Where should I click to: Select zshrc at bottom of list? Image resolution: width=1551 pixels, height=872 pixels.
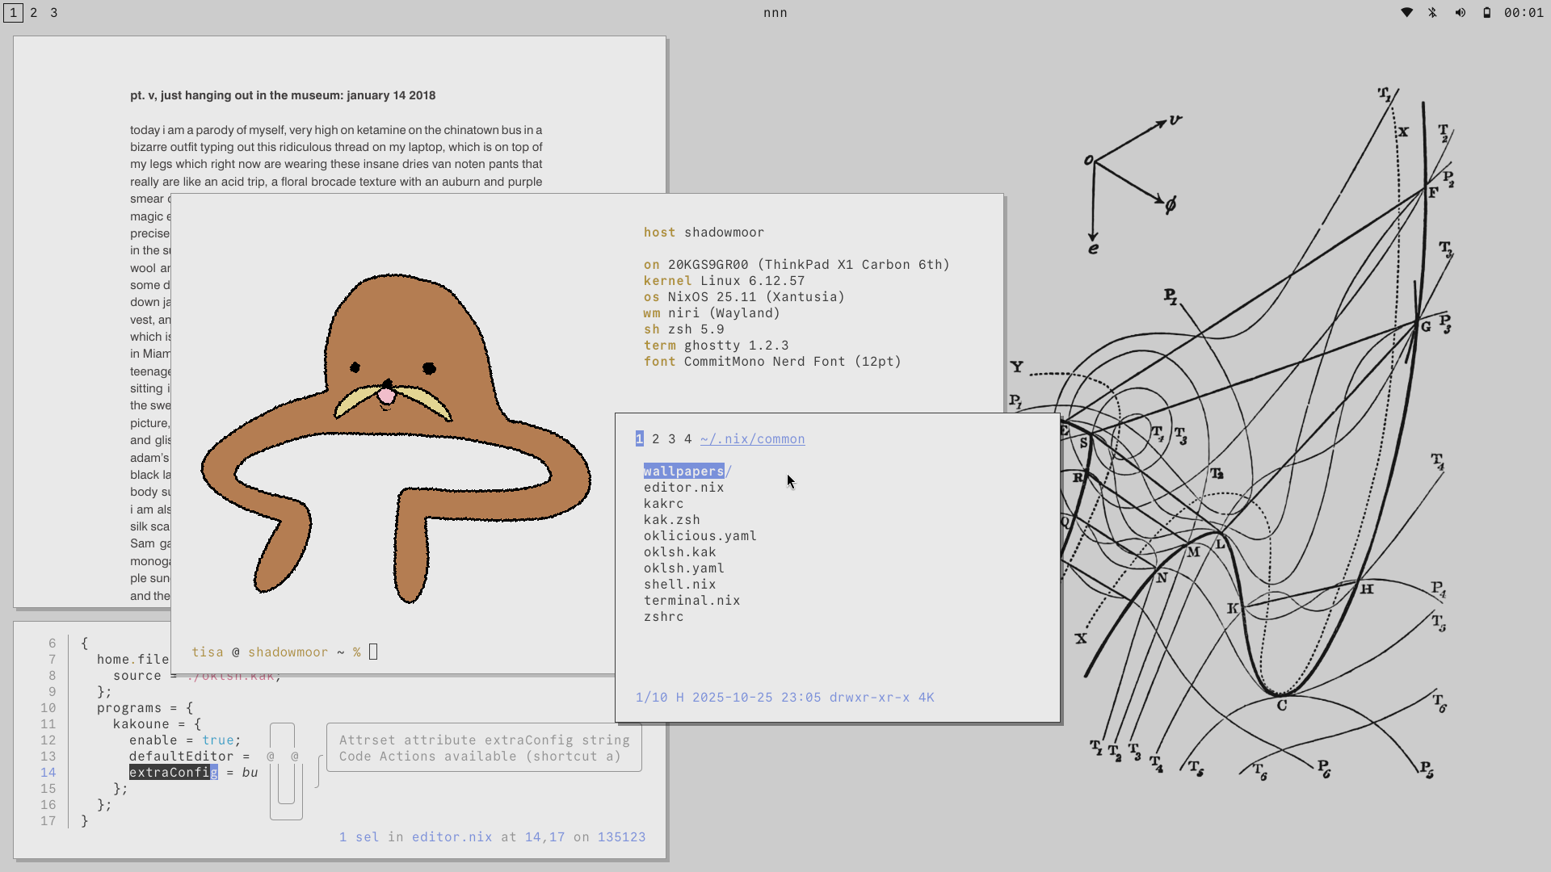[663, 617]
